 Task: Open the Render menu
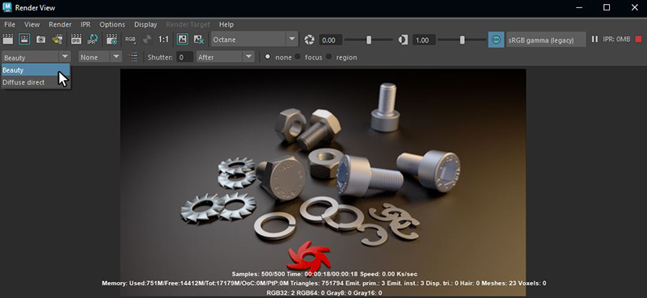[x=60, y=24]
